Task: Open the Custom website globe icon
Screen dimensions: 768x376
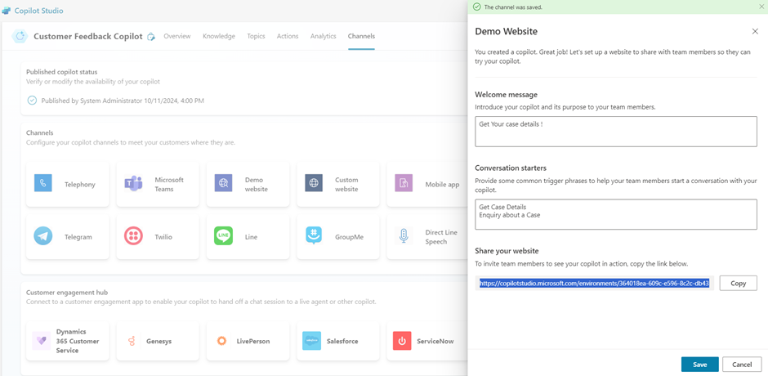Action: tap(314, 184)
